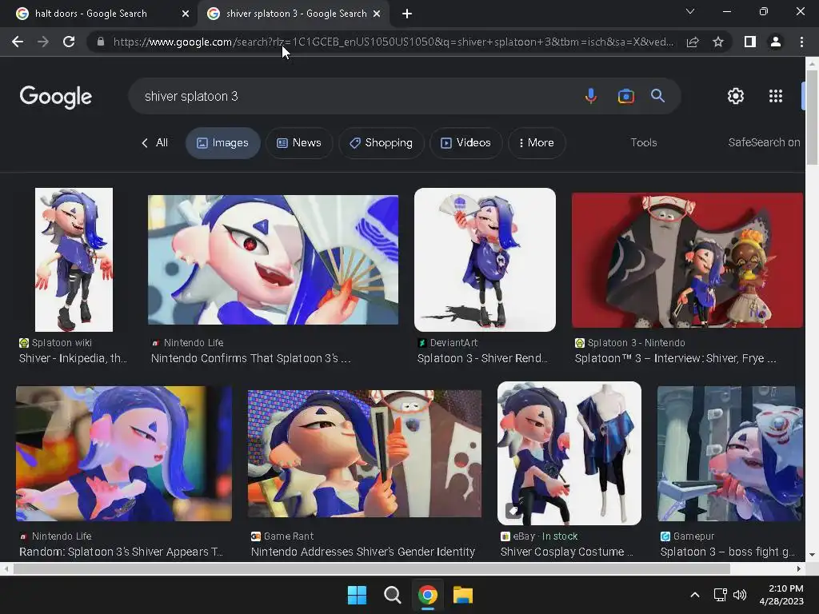
Task: Open tab search chevron in title bar
Action: [x=690, y=11]
